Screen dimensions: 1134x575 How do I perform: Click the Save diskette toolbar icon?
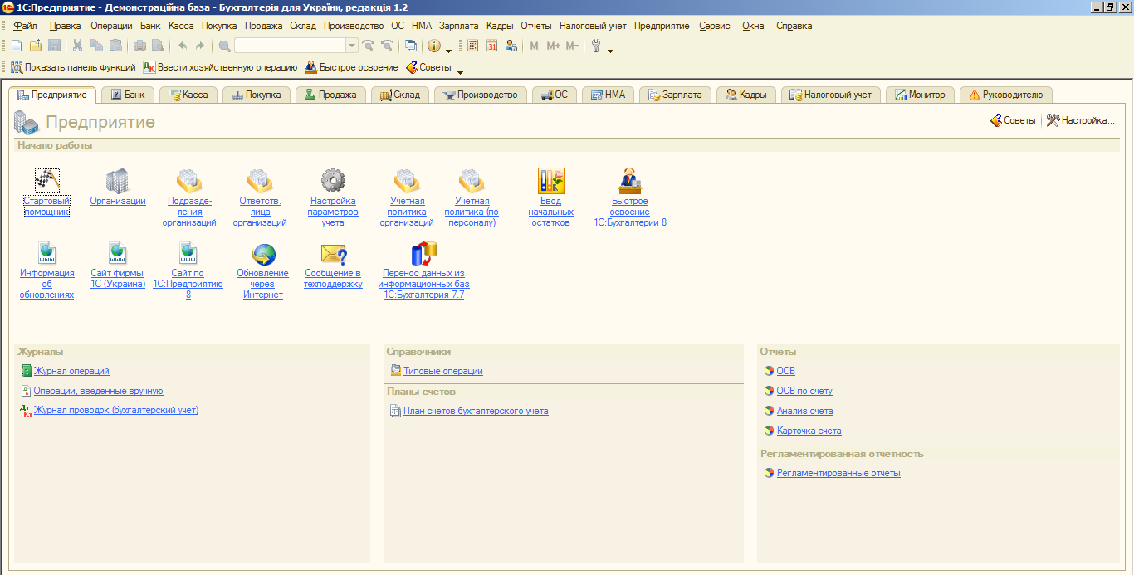pyautogui.click(x=54, y=46)
